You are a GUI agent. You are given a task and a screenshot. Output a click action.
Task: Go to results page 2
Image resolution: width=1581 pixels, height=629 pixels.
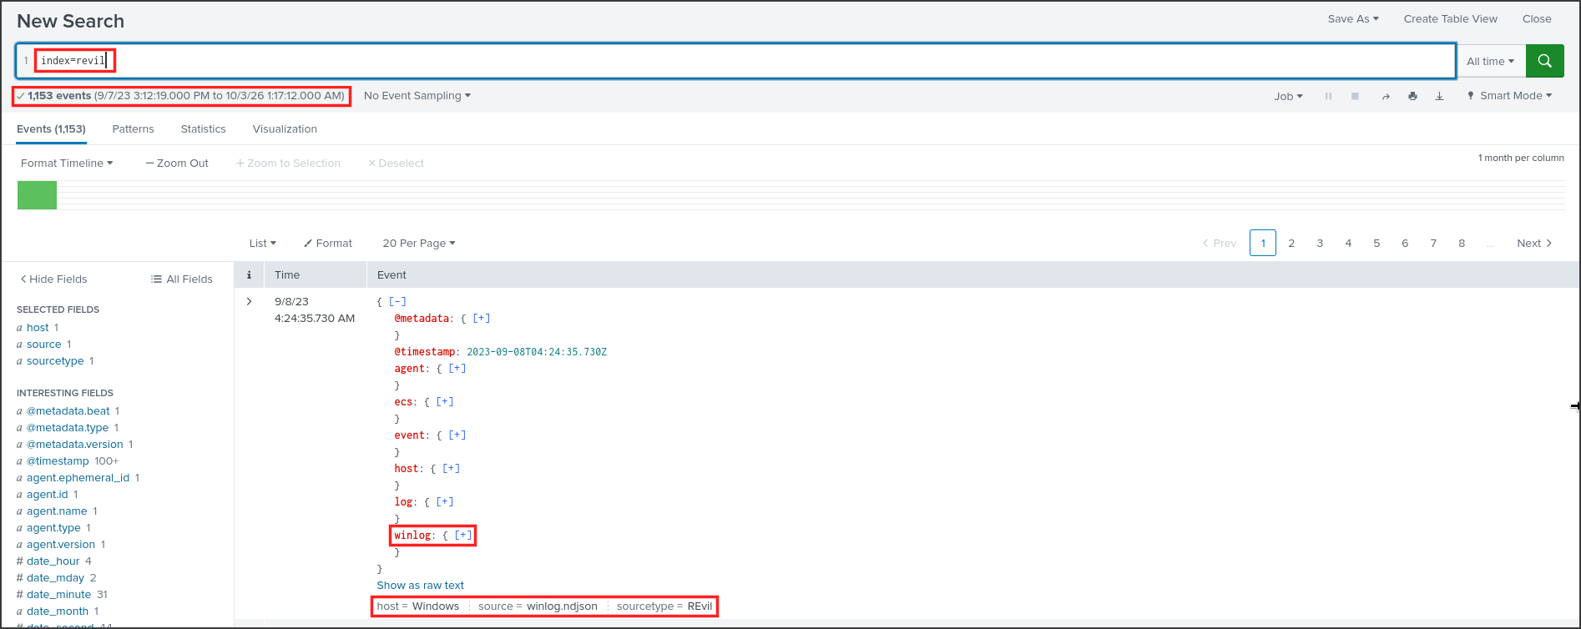pyautogui.click(x=1291, y=243)
